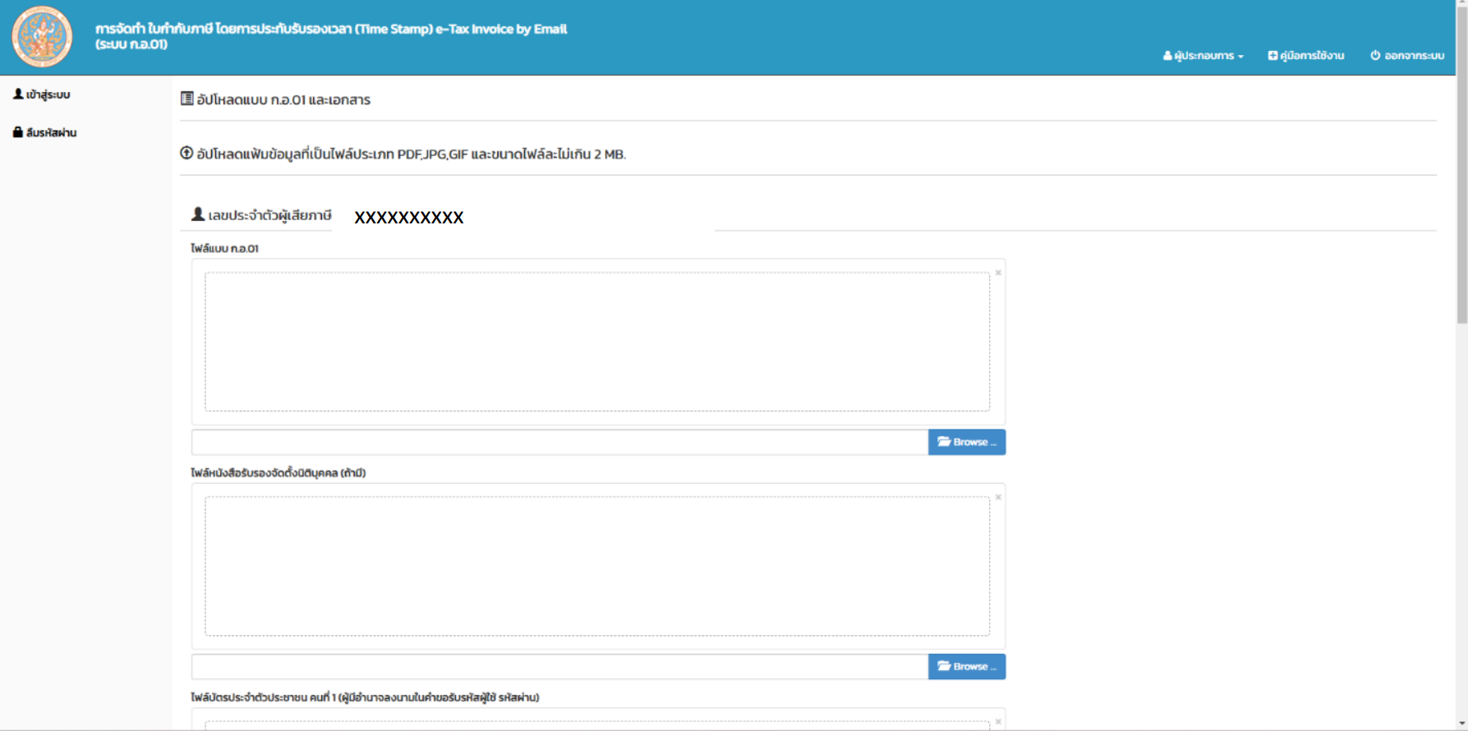Select เข้าสู่ระบบ in the left sidebar
The width and height of the screenshot is (1468, 731).
pos(48,94)
